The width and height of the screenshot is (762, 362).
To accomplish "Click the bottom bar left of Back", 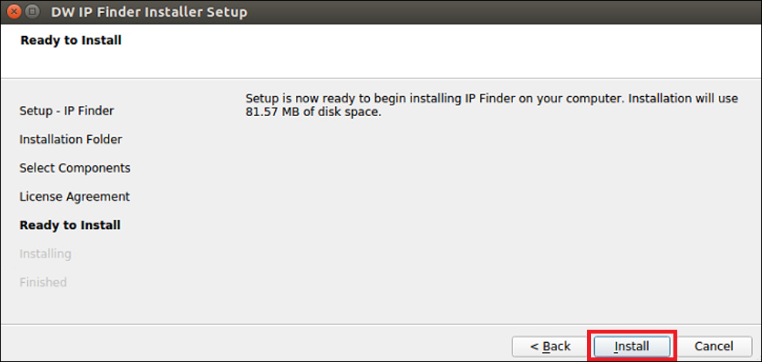I will click(253, 345).
